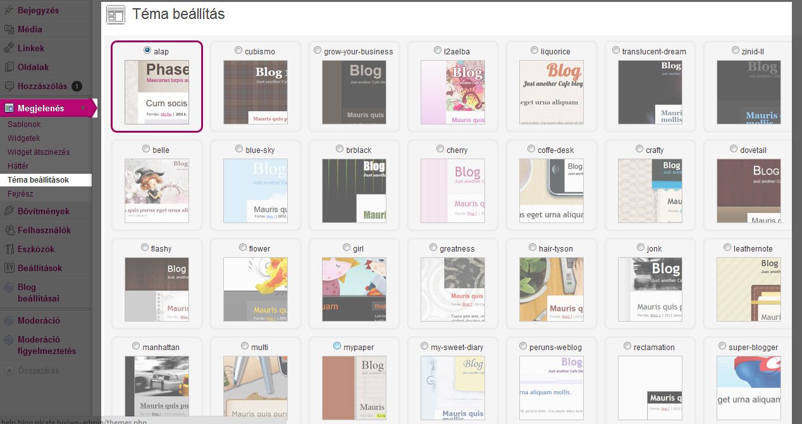The height and width of the screenshot is (424, 802).
Task: Click the Téma beállítás page heading
Action: 178,14
